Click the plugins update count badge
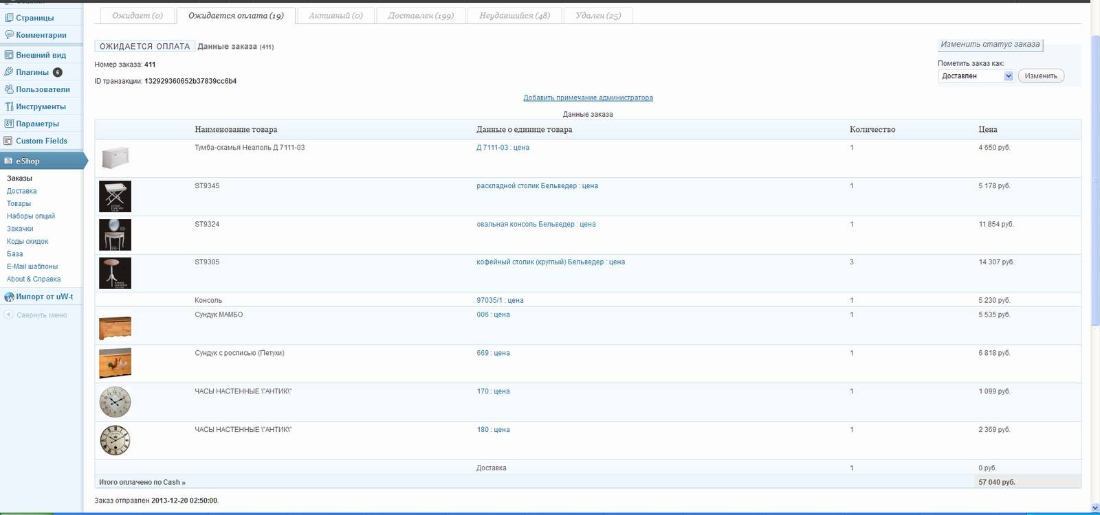Image resolution: width=1100 pixels, height=515 pixels. pos(58,72)
